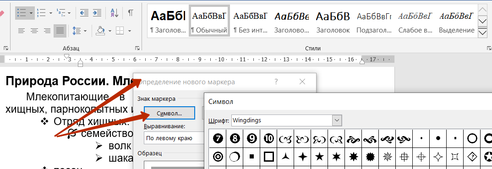
Task: Select the hollow four-point star symbol
Action: point(438,156)
